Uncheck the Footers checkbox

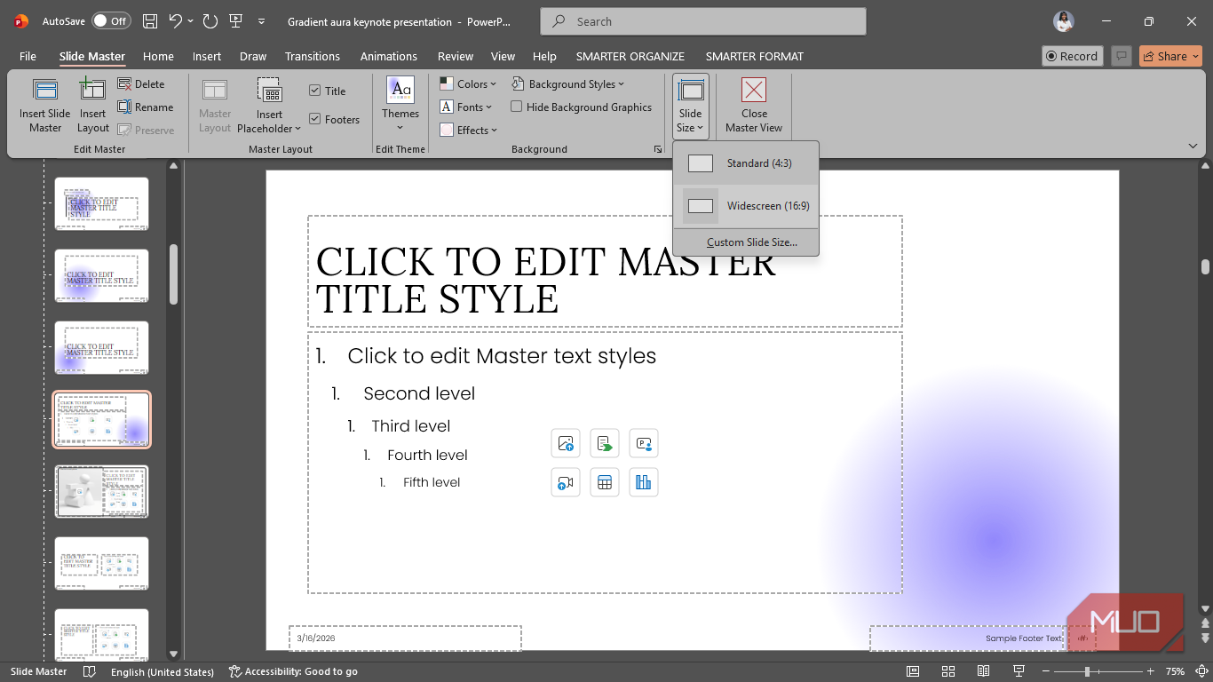click(x=315, y=119)
